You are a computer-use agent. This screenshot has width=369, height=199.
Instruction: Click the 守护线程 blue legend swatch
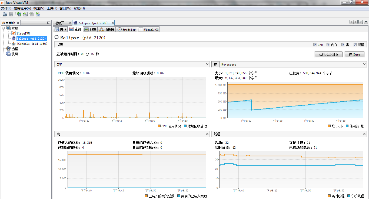pyautogui.click(x=349, y=196)
